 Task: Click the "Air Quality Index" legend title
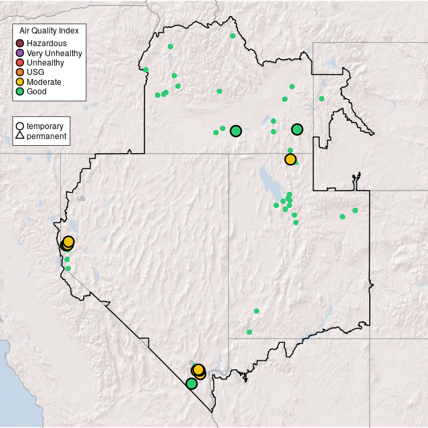point(49,31)
